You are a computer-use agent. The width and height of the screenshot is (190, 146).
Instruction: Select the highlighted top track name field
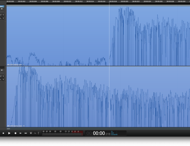click(2, 7)
